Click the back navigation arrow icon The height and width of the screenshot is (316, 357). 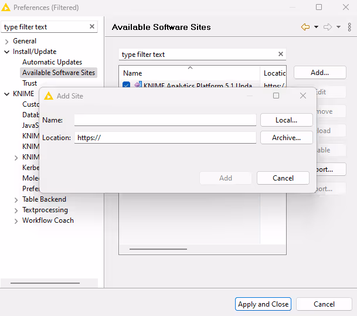pos(305,27)
